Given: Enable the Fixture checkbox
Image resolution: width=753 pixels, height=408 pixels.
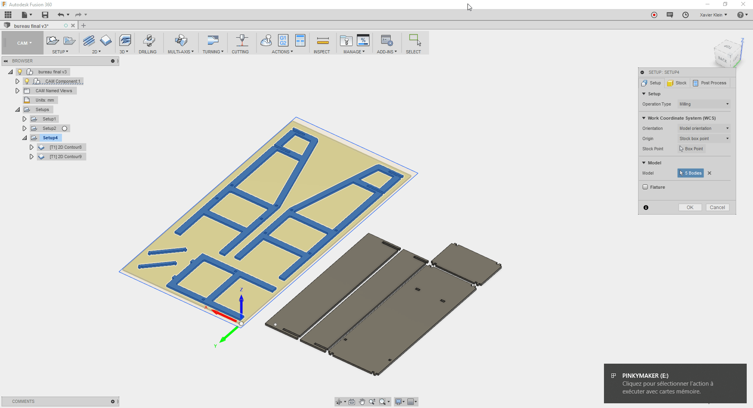Looking at the screenshot, I should click(x=645, y=187).
